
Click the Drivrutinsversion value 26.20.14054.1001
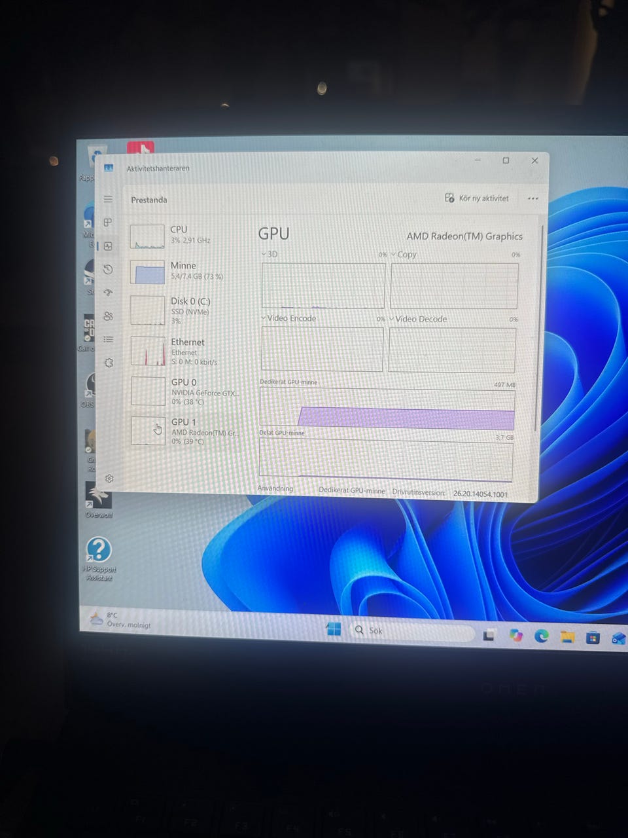coord(480,494)
